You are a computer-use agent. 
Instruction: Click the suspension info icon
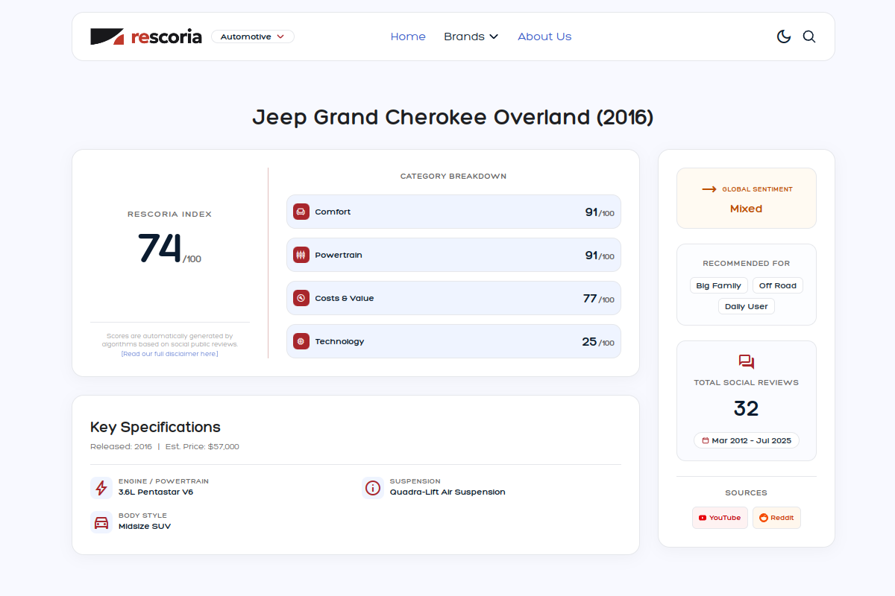click(x=372, y=488)
